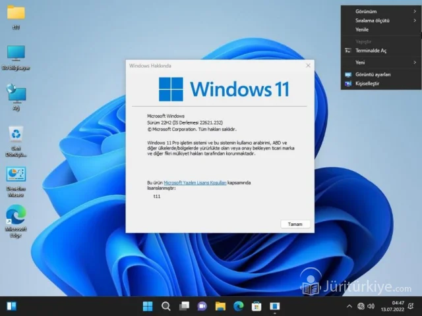Image resolution: width=422 pixels, height=316 pixels.
Task: Choose Kişiselleştir in context menu
Action: pyautogui.click(x=381, y=84)
